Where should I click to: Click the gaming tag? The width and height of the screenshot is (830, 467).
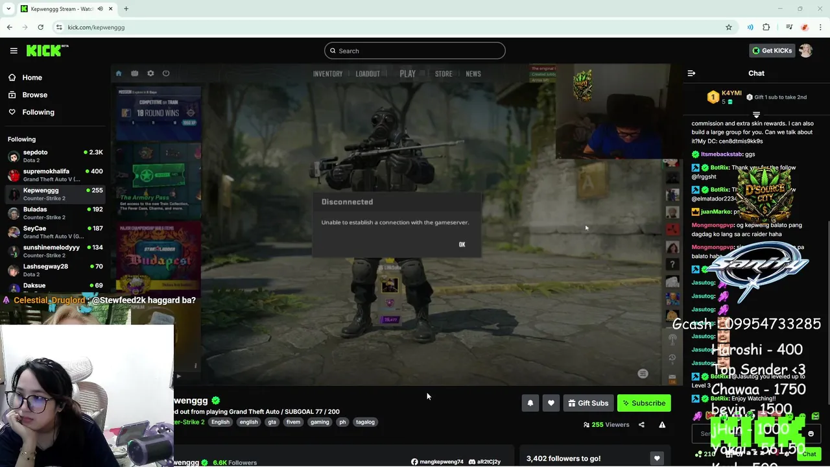[x=320, y=422]
